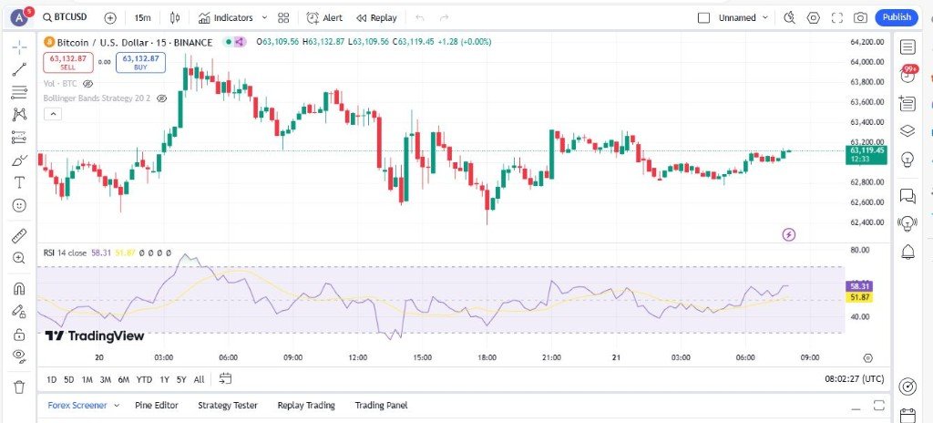Toggle hide all drawings eye icon
This screenshot has height=423, width=933.
tap(20, 356)
